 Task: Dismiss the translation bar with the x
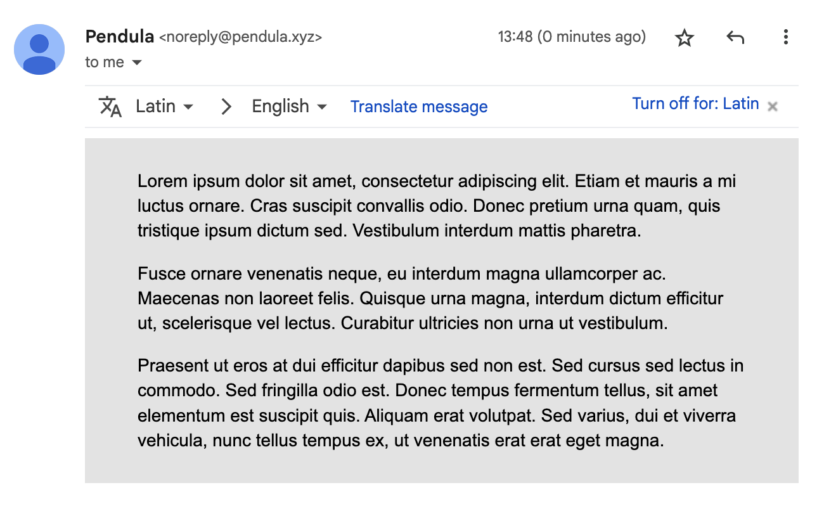pyautogui.click(x=772, y=107)
